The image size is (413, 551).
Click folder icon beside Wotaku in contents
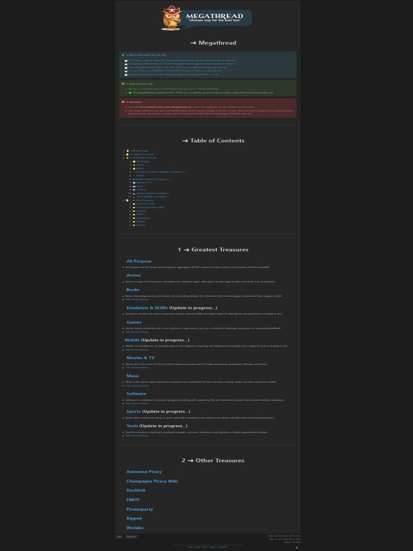pyautogui.click(x=134, y=225)
